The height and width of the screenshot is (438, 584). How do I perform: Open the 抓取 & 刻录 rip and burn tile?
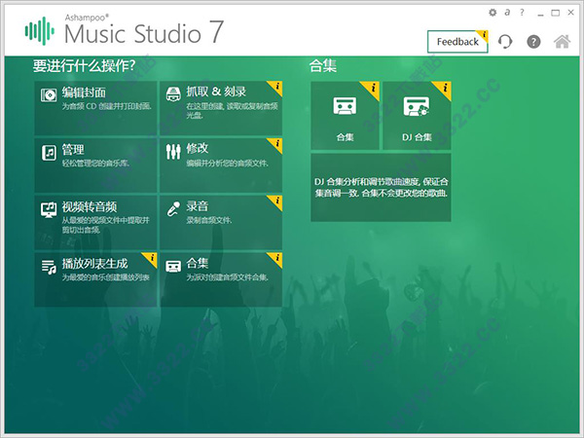(x=221, y=108)
